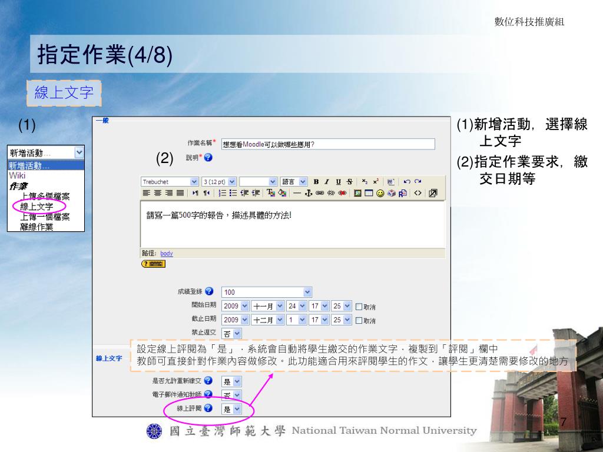
Task: Insert a bulleted list
Action: pos(233,193)
